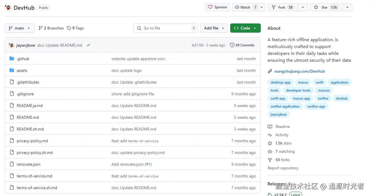Star the repository with Star button

pyautogui.click(x=327, y=7)
